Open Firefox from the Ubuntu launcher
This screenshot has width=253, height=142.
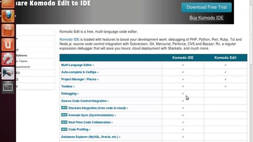point(8,16)
